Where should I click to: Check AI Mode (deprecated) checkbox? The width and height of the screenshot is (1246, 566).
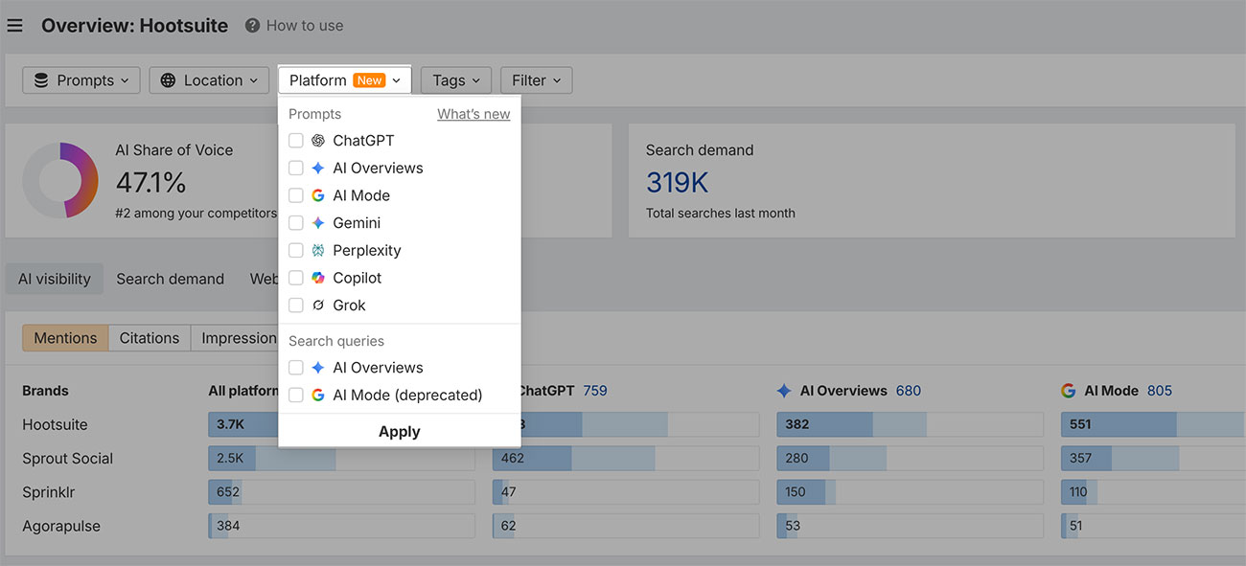(296, 396)
